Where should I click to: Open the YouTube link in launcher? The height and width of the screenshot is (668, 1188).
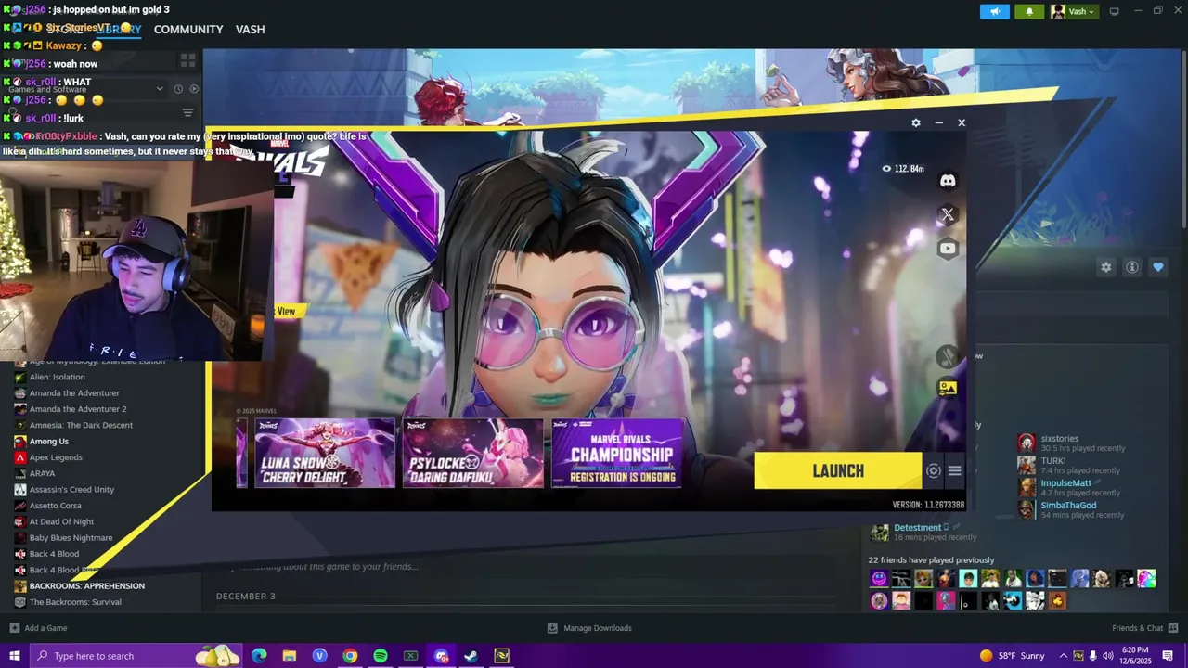click(x=948, y=248)
